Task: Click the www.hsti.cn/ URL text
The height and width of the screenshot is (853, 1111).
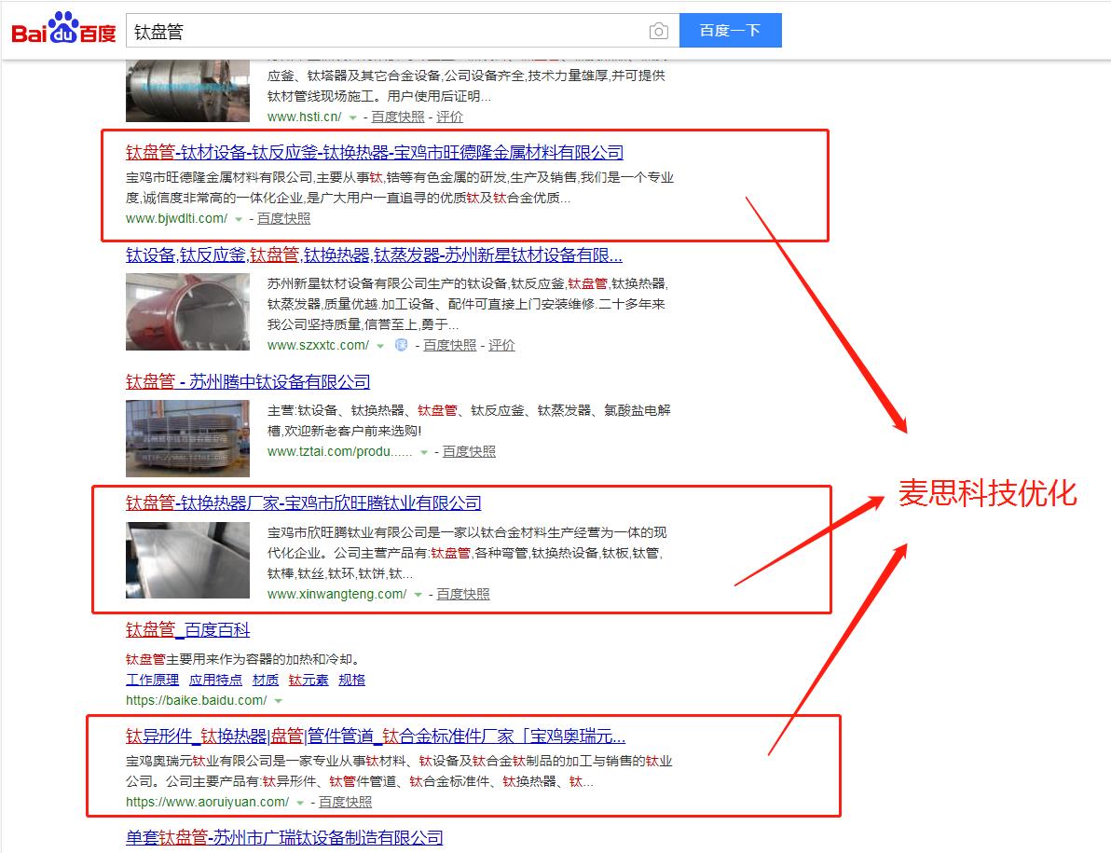Action: 305,117
